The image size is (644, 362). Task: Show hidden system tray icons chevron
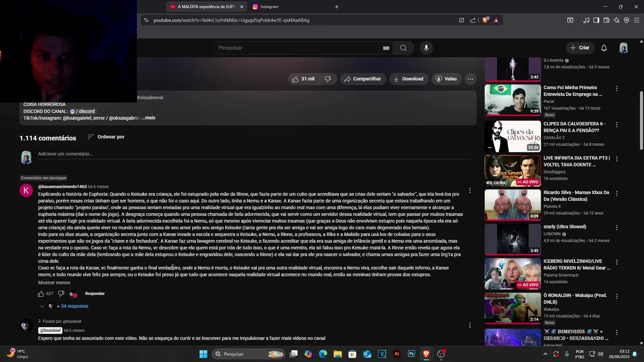(x=545, y=354)
